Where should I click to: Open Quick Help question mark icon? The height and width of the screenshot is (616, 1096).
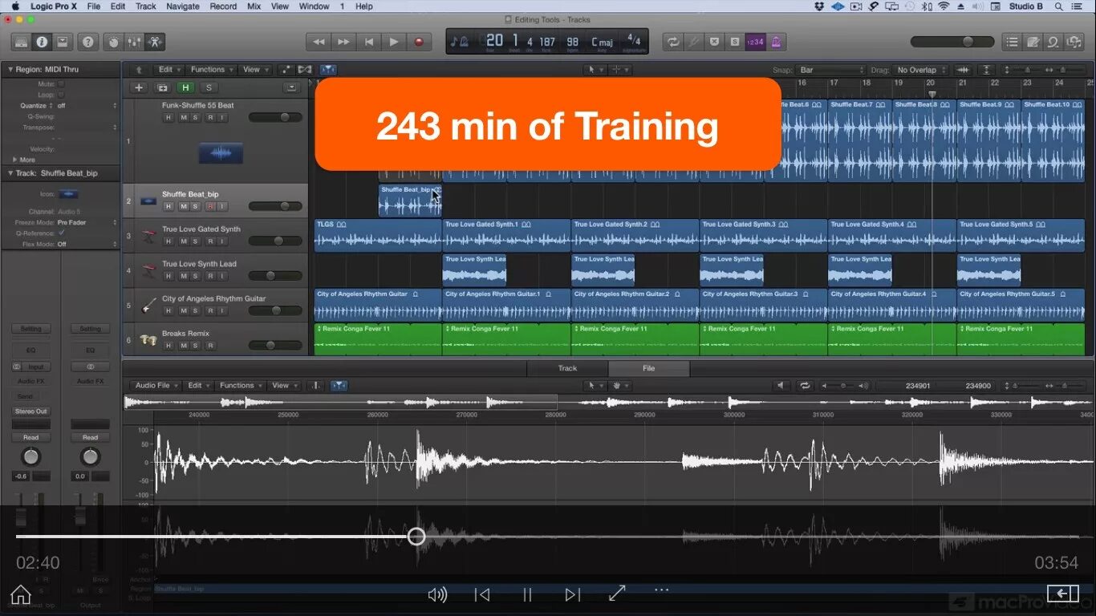tap(88, 42)
